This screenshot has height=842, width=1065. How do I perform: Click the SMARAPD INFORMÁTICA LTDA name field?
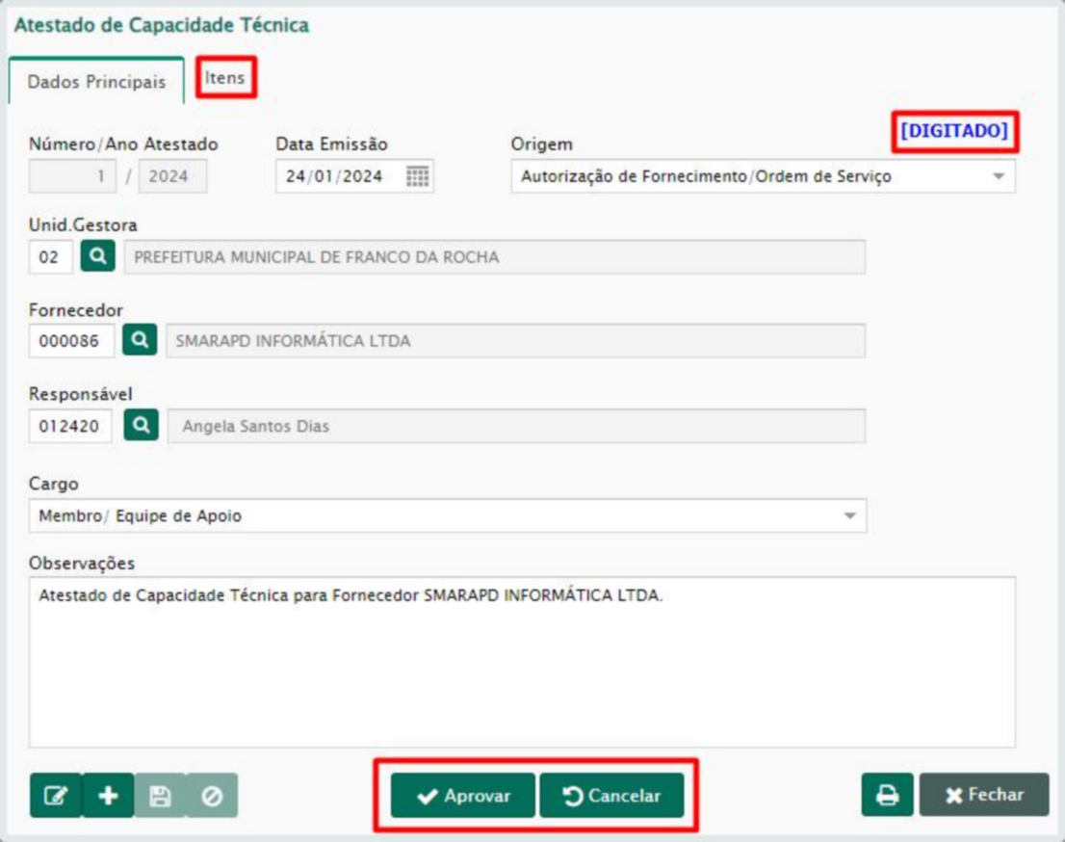tap(515, 340)
